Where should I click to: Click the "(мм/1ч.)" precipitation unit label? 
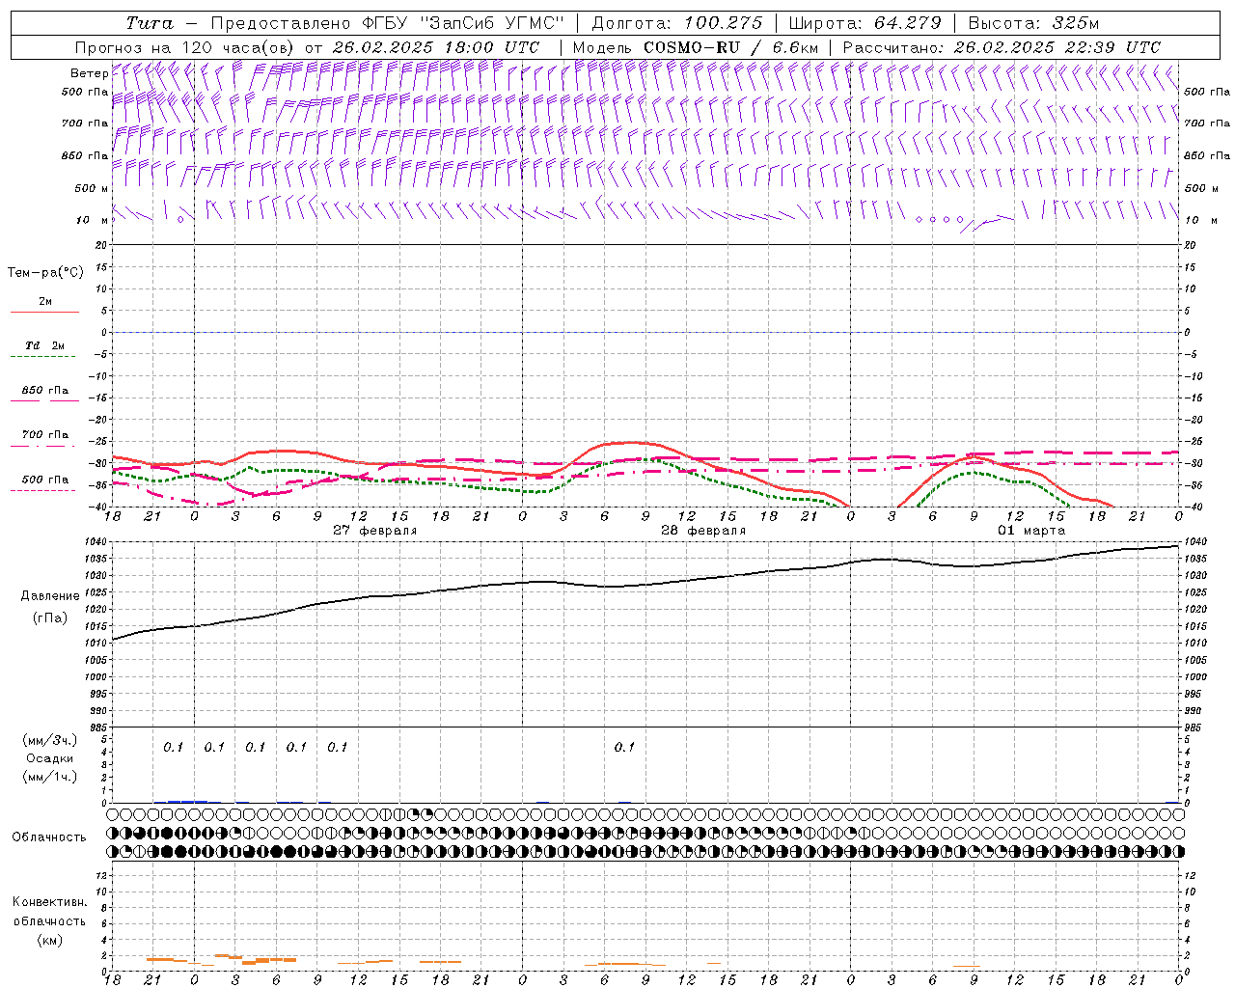coord(50,777)
